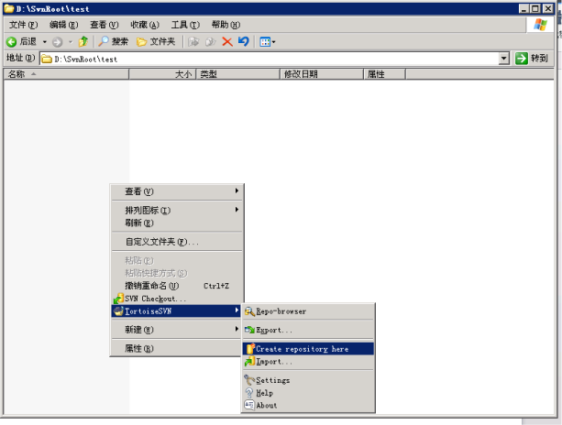Open TortoiseSVN Help entry
Screen dimensions: 562x425
[308, 393]
